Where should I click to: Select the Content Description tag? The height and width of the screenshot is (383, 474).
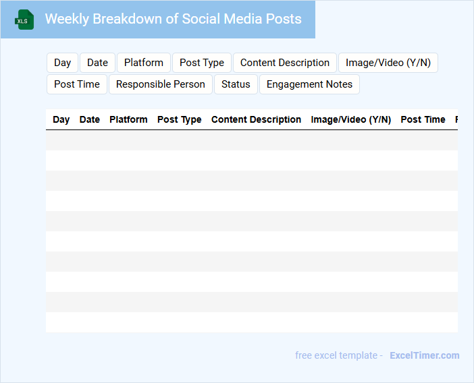tap(285, 63)
